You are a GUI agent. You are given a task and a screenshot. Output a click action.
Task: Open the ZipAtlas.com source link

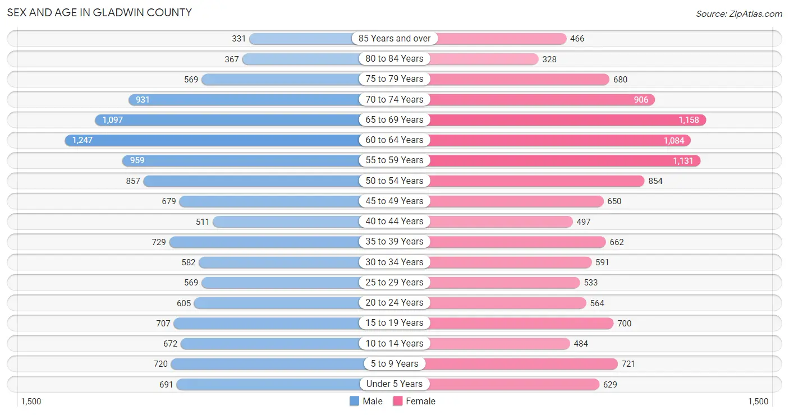[x=739, y=14]
